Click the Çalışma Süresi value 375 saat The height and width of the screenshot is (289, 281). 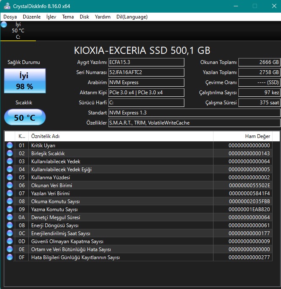pos(259,103)
